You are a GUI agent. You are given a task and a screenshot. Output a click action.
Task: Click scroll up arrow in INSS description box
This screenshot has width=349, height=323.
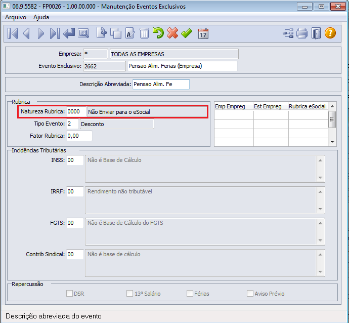tap(320, 160)
